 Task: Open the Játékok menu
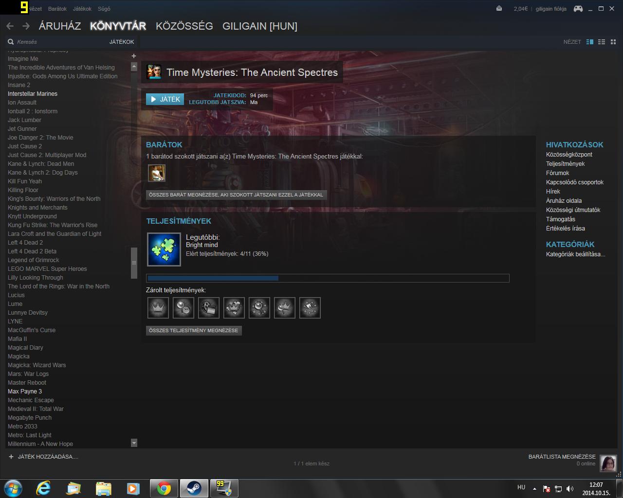point(82,9)
